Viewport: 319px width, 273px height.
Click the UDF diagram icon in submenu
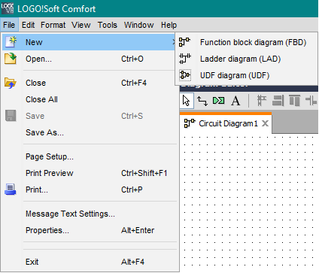185,75
